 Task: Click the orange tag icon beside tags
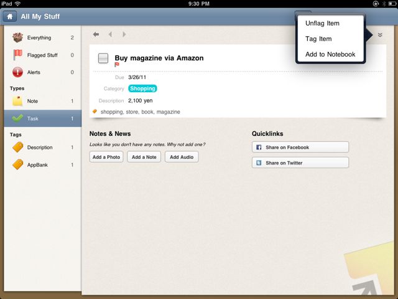click(x=95, y=111)
